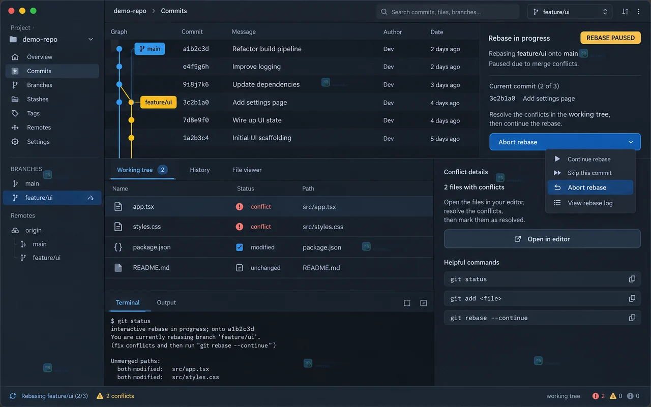Click the Date column header
Viewport: 651px width, 407px height.
point(437,32)
